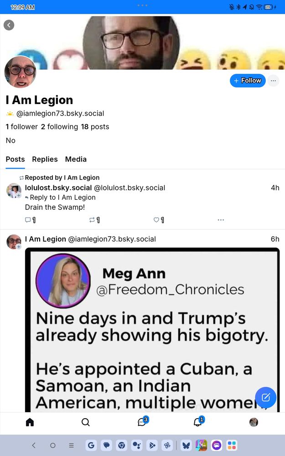Select the Posts tab
The width and height of the screenshot is (285, 456).
point(15,159)
